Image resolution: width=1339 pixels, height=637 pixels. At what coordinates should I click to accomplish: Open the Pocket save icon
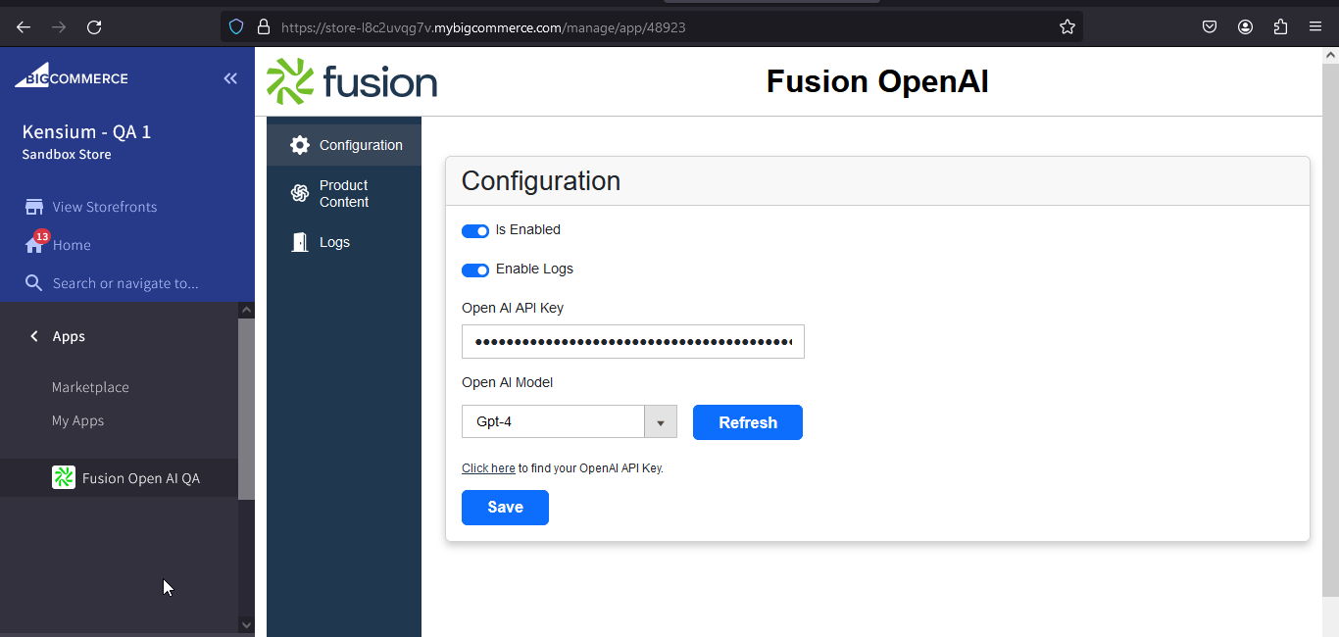(1210, 27)
